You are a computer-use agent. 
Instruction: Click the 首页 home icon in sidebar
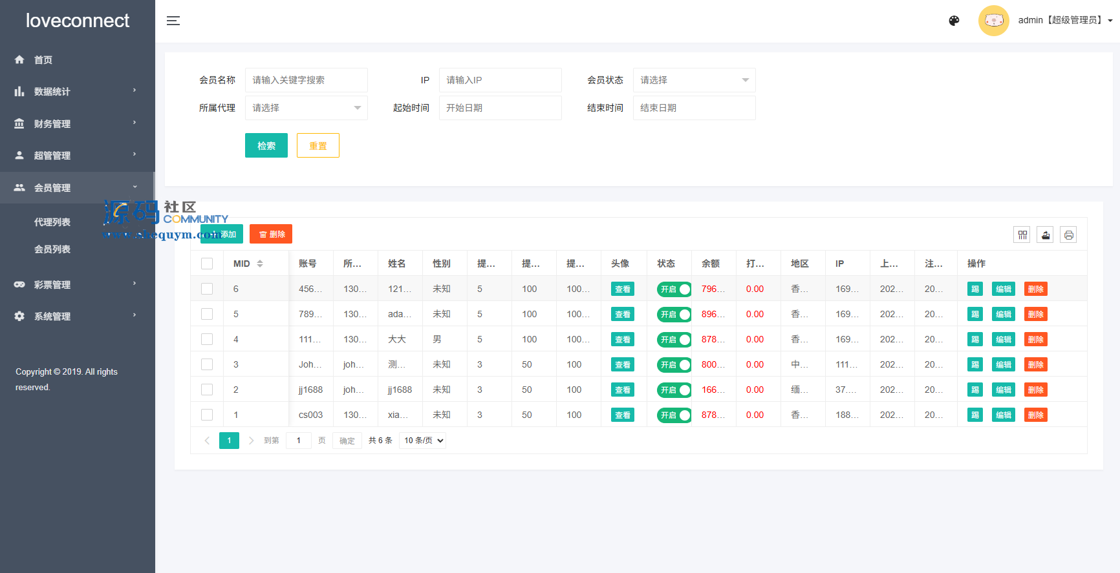[x=19, y=59]
